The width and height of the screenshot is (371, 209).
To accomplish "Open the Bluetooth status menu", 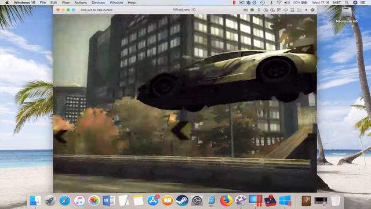I will tap(271, 2).
